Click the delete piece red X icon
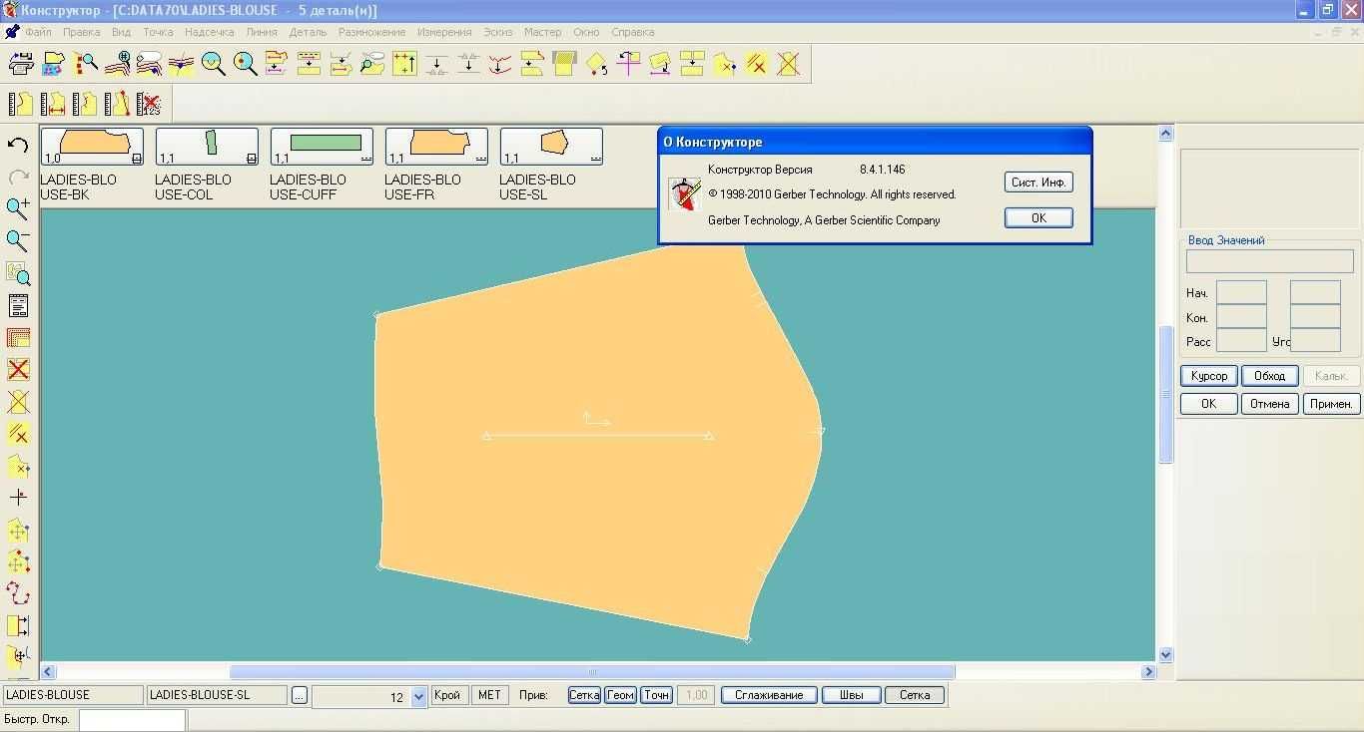Image resolution: width=1364 pixels, height=732 pixels. click(18, 370)
